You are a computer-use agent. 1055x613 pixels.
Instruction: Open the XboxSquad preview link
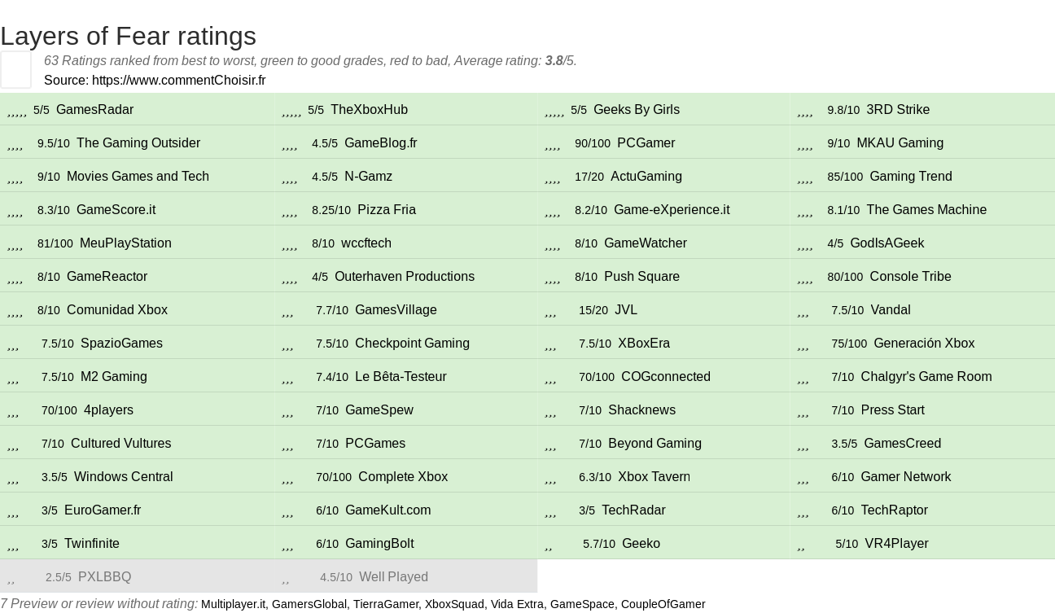coord(454,604)
